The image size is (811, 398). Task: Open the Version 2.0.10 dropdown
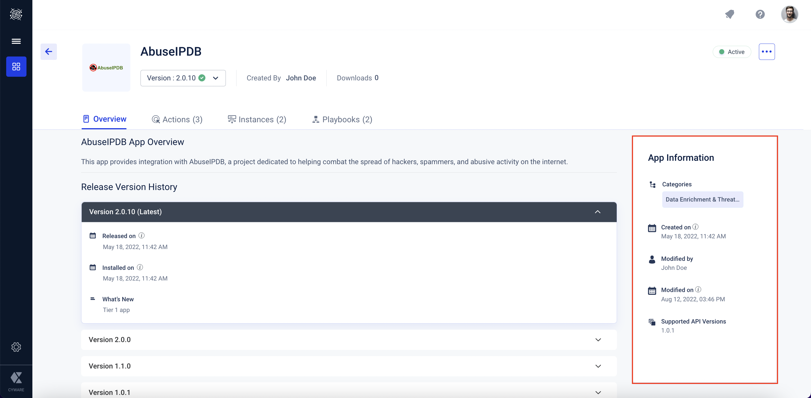(183, 78)
